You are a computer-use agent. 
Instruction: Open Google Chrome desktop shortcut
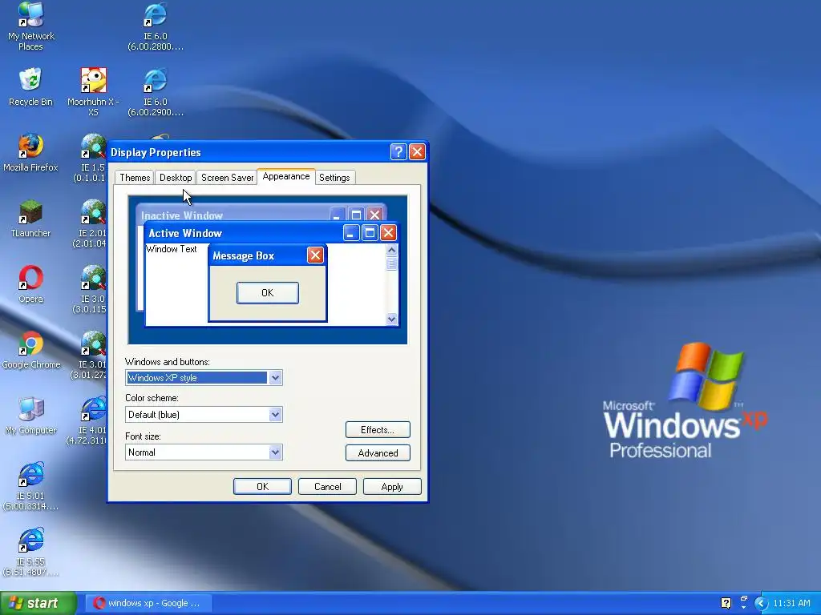click(31, 351)
